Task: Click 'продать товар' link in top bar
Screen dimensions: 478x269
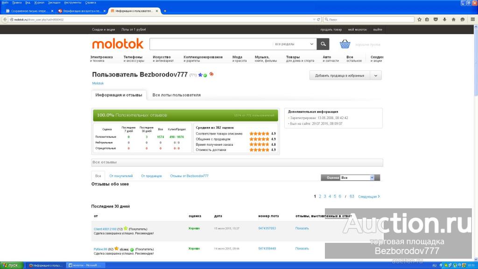Action: (x=331, y=29)
